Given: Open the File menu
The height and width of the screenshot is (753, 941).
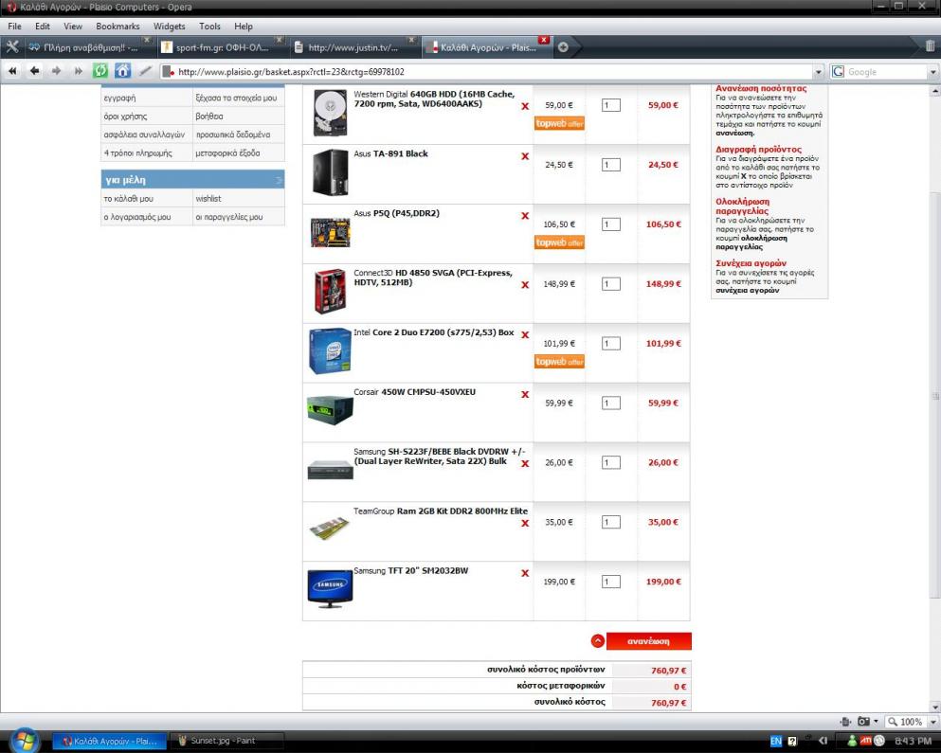Looking at the screenshot, I should click(x=14, y=27).
